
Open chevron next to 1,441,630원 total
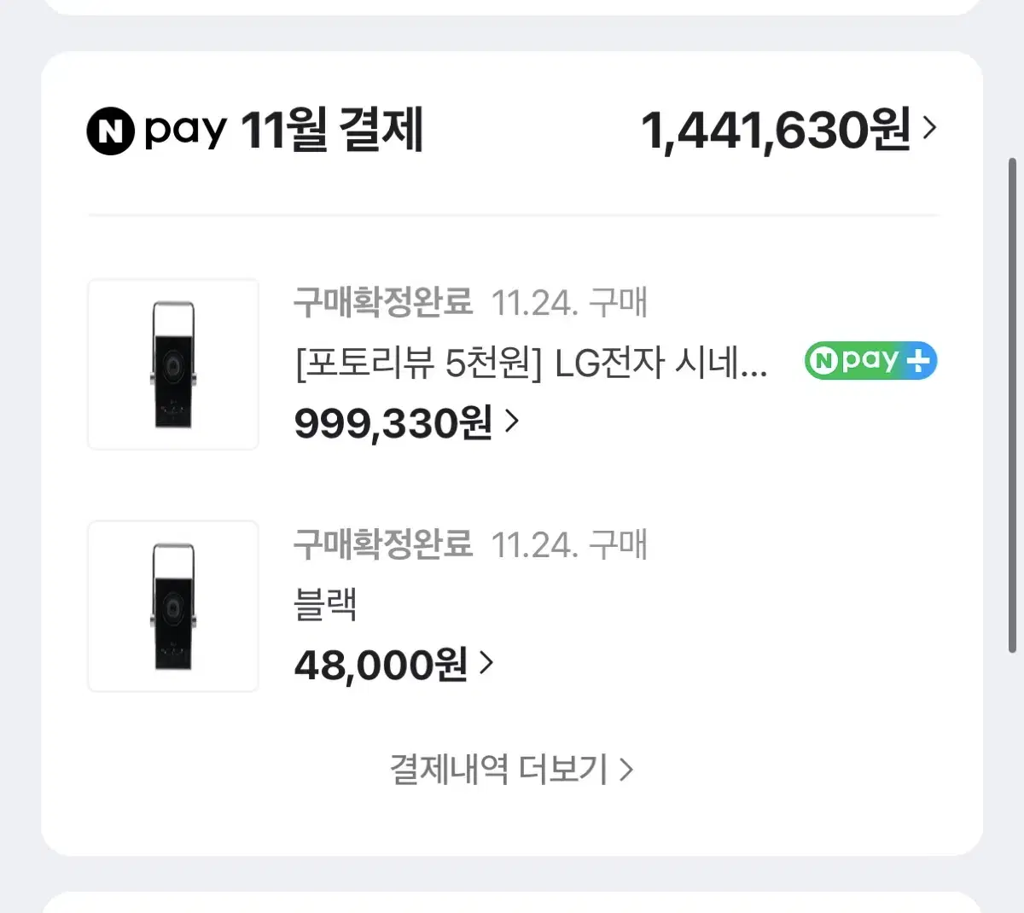click(930, 128)
